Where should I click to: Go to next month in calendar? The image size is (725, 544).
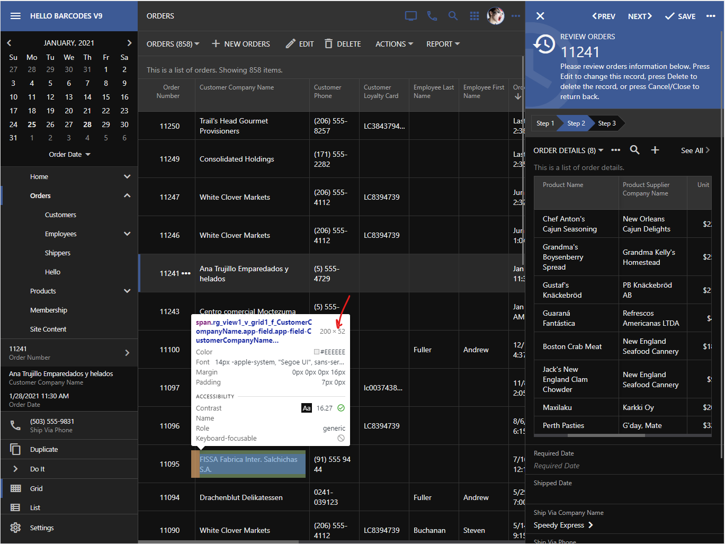click(129, 43)
